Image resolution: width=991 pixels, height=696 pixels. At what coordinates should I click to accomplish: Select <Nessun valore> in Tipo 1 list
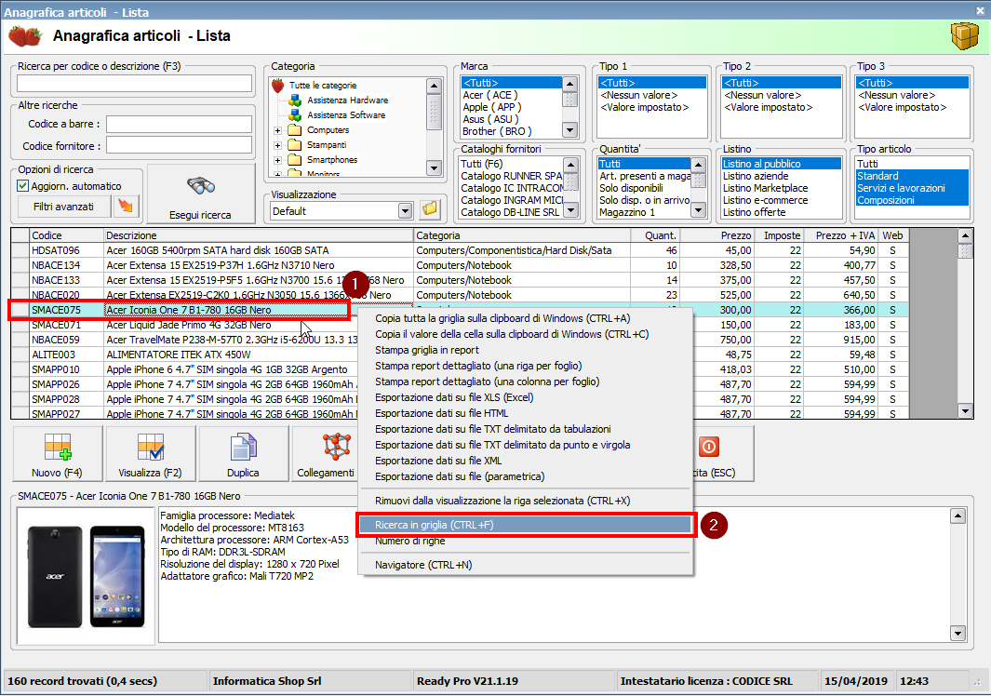pyautogui.click(x=639, y=95)
